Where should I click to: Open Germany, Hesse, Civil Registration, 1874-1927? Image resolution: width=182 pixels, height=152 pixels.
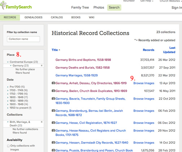(86, 123)
